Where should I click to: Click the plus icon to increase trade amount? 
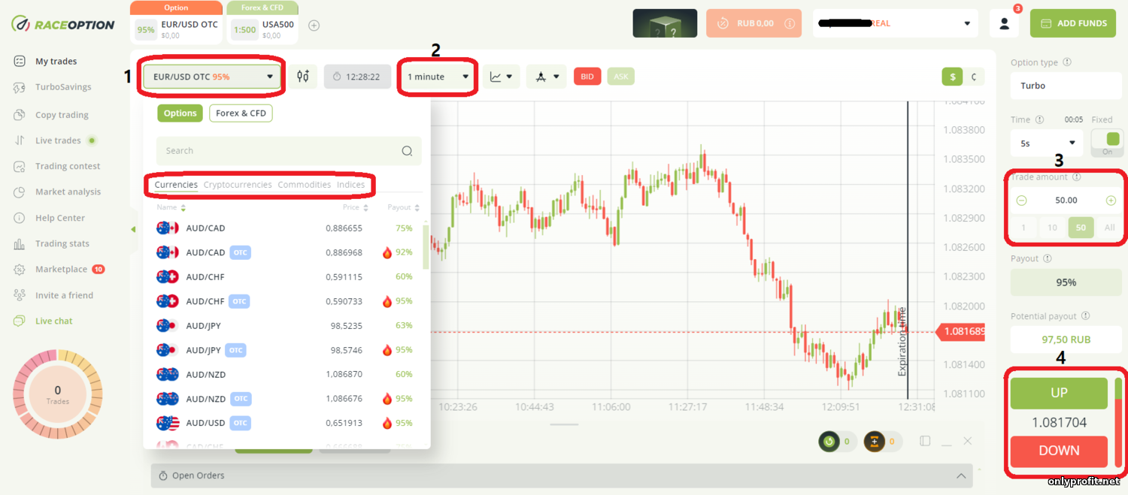[1111, 201]
